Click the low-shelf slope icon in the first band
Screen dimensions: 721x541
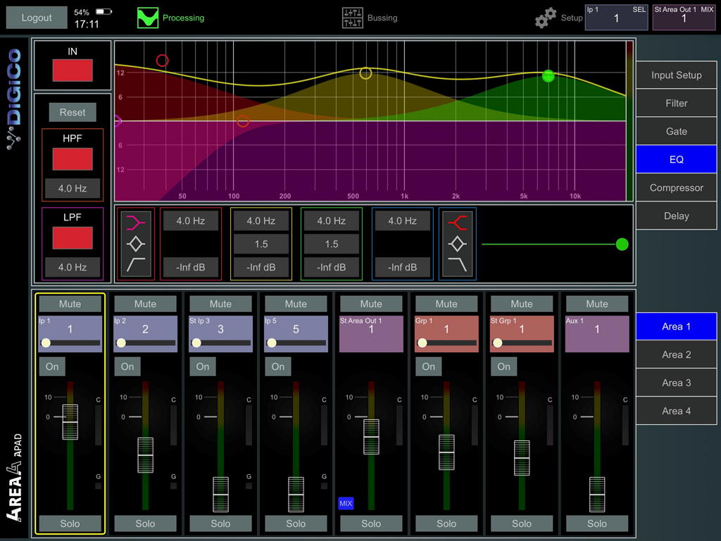[x=135, y=266]
